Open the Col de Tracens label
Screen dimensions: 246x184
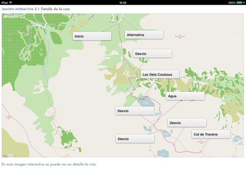point(211,134)
